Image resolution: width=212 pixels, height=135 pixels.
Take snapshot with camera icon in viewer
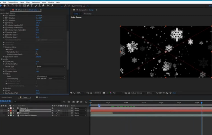[x=104, y=93]
